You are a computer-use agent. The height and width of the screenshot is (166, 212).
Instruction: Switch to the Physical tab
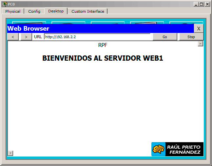(13, 11)
